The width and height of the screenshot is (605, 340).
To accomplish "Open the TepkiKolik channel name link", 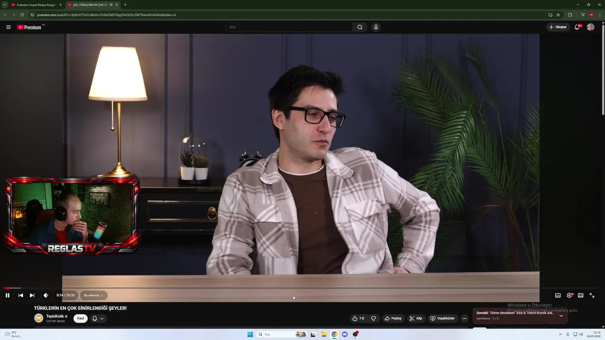I will click(x=55, y=316).
